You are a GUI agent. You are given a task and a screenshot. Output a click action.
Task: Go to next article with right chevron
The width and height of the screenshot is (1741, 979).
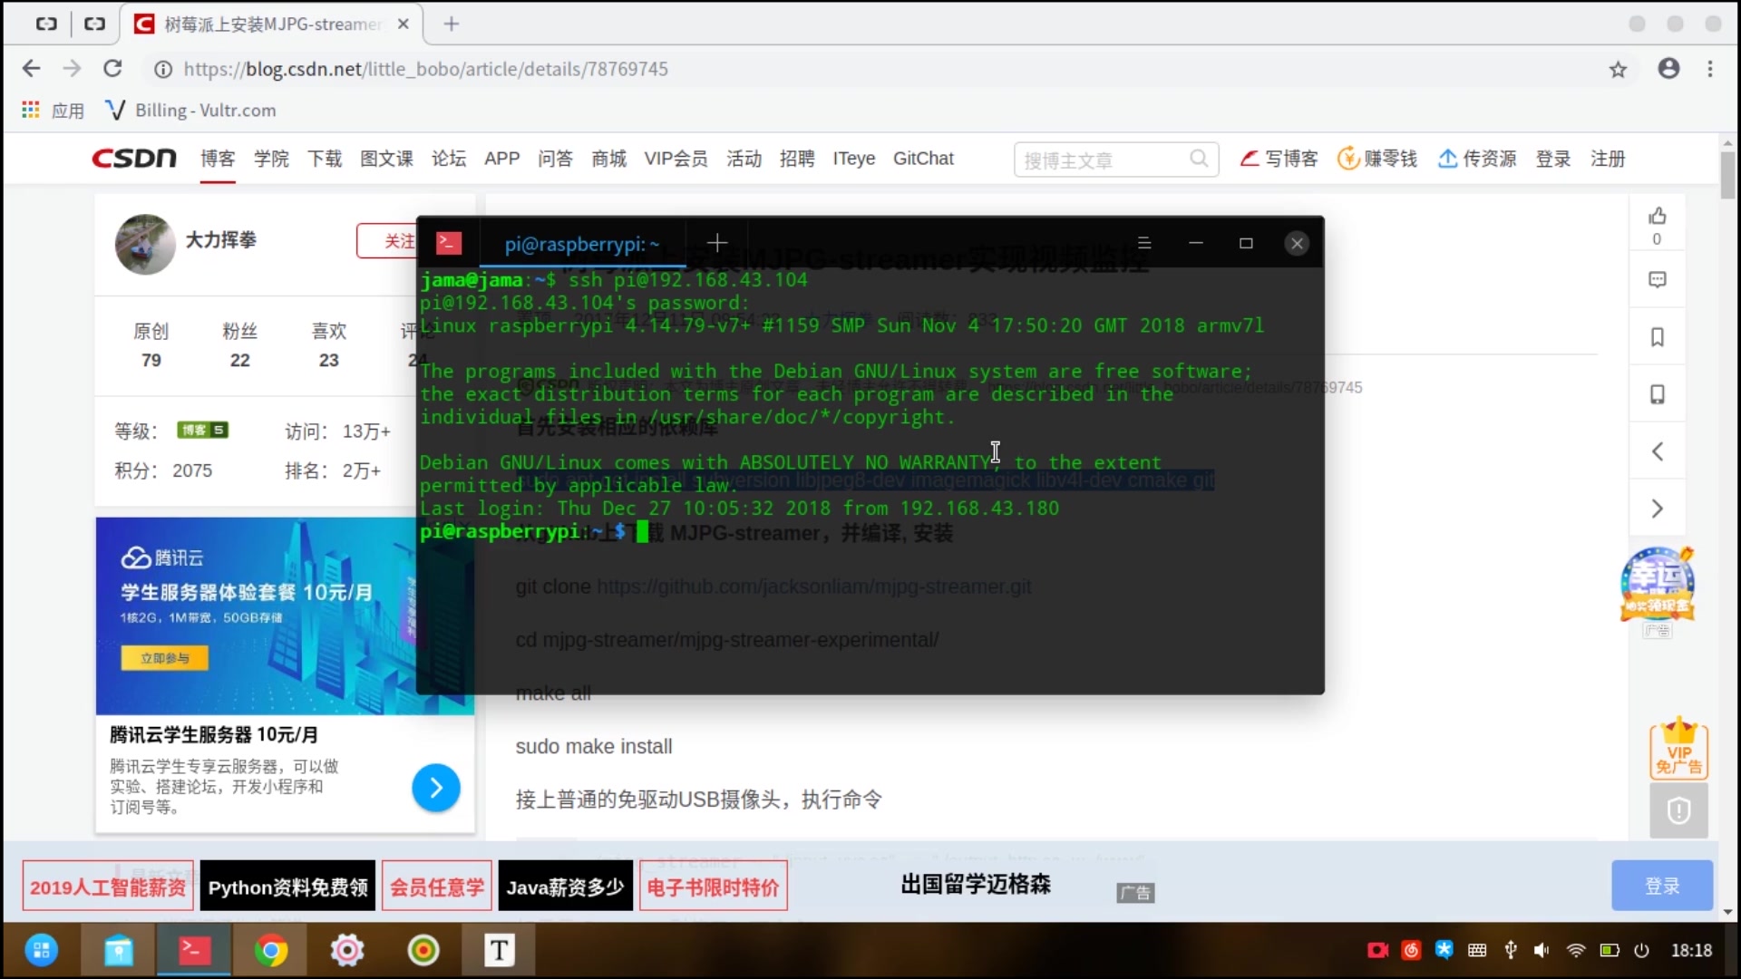(x=1658, y=509)
